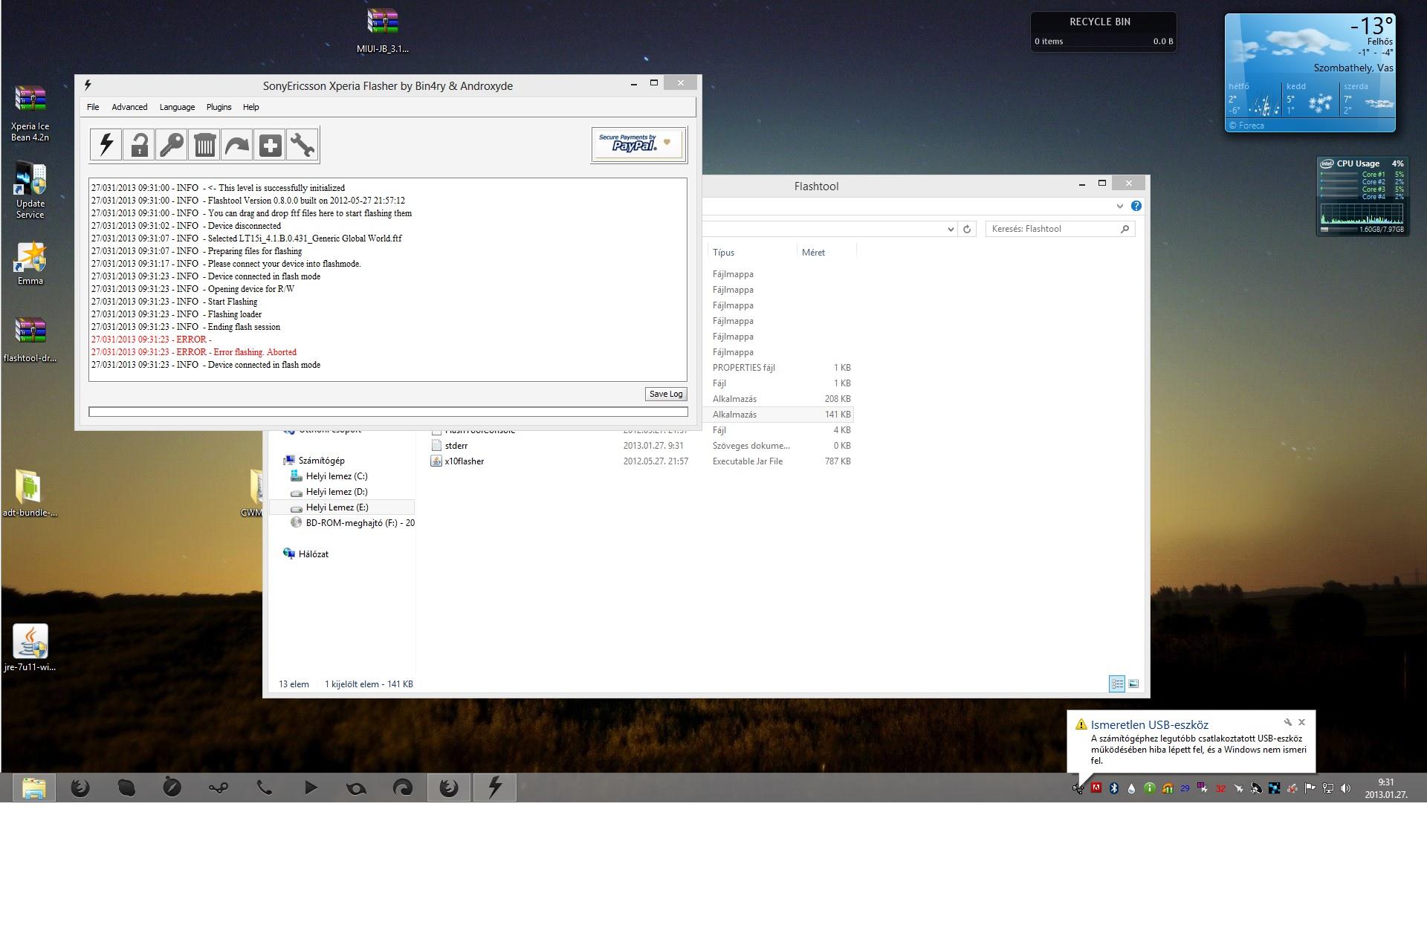Click the plus box toolbar icon
1427x951 pixels.
270,144
